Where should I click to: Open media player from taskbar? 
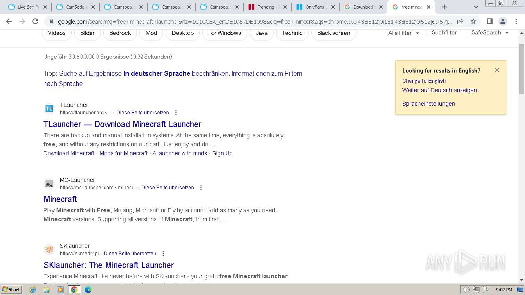(x=60, y=290)
